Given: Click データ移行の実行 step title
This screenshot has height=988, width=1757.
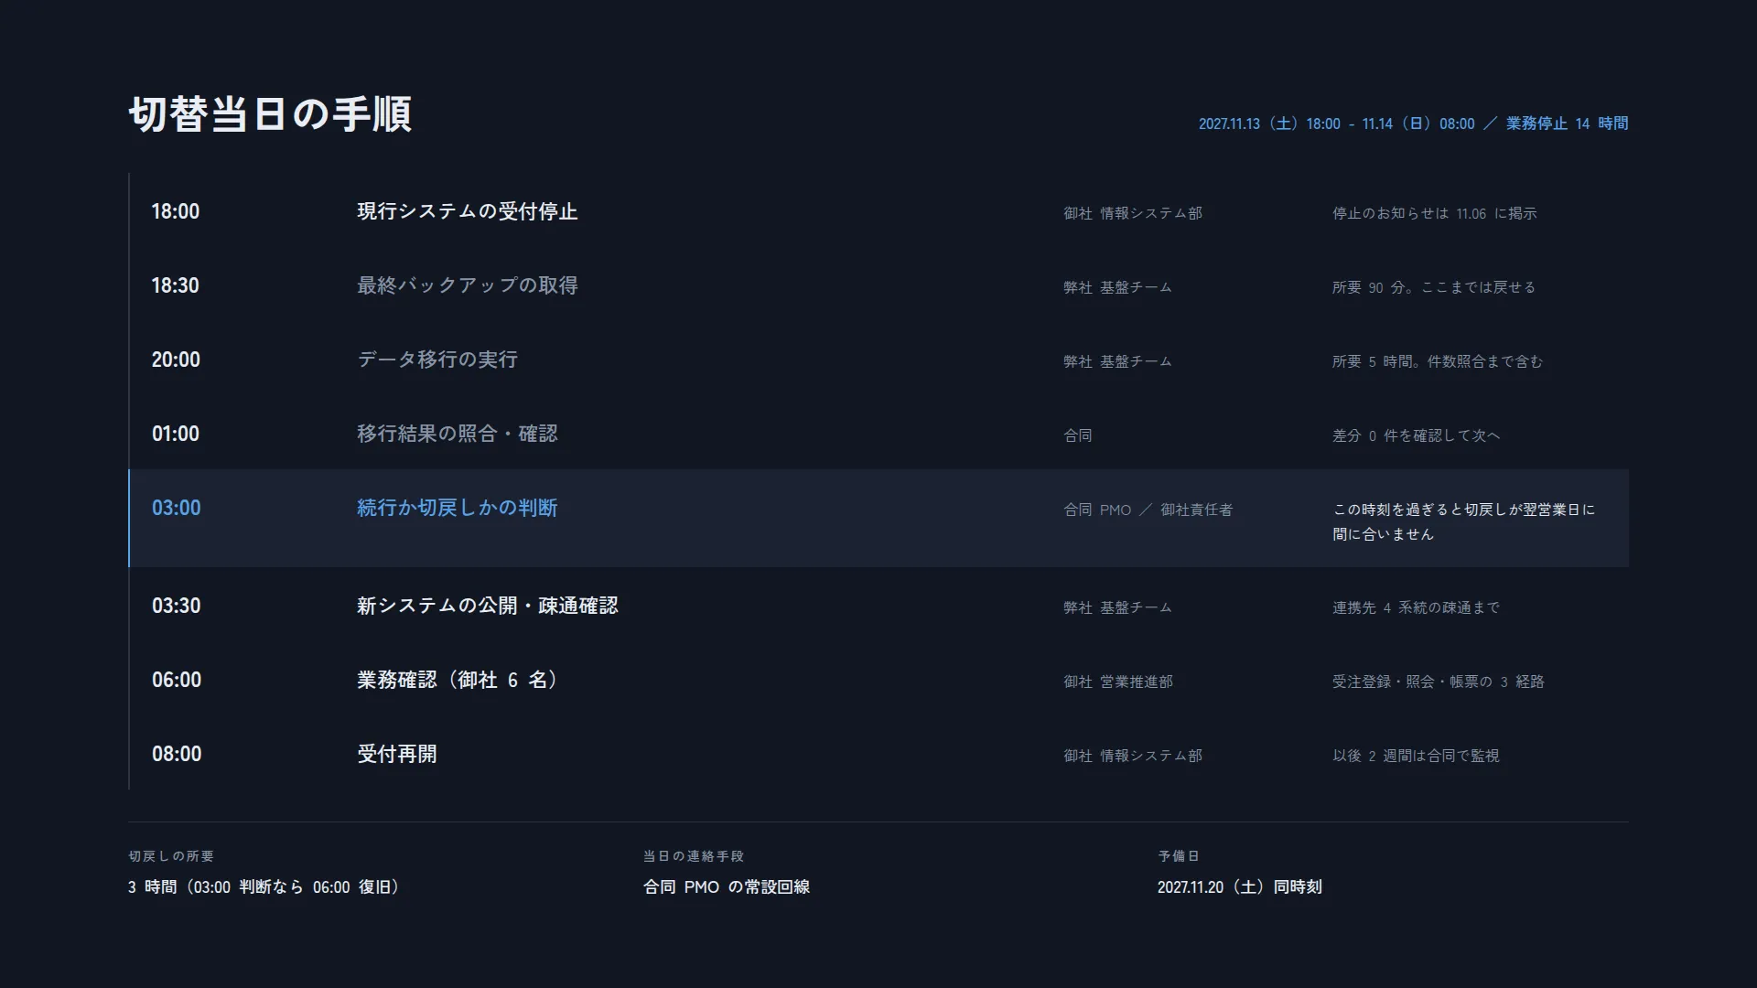Looking at the screenshot, I should pos(437,360).
